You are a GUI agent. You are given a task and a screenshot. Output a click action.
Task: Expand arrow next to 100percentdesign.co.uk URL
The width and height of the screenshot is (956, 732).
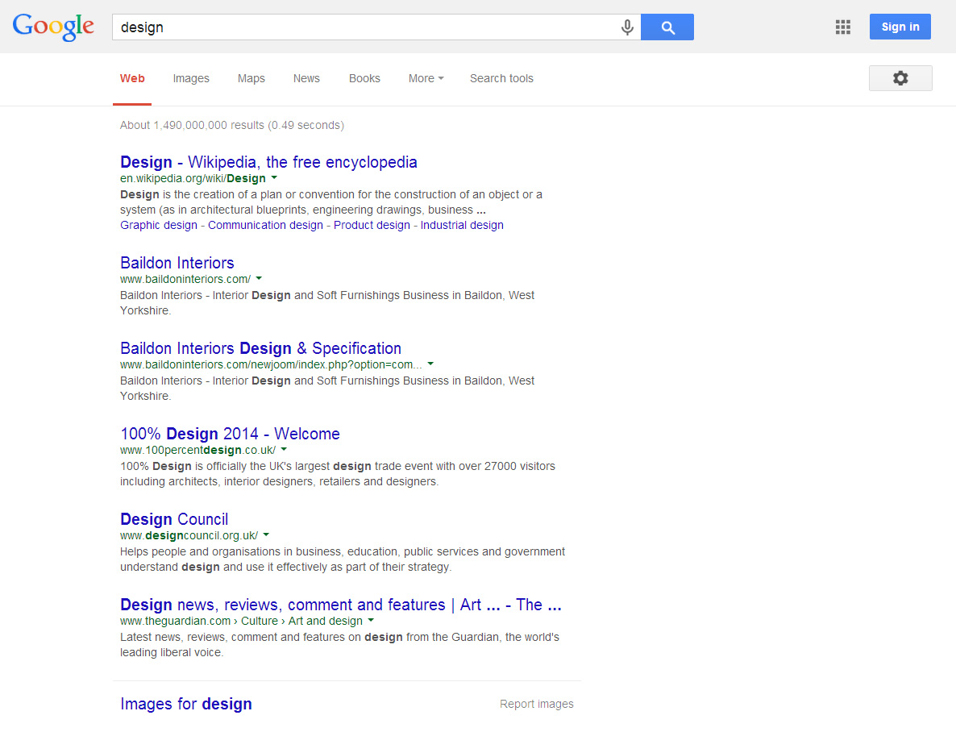[284, 449]
